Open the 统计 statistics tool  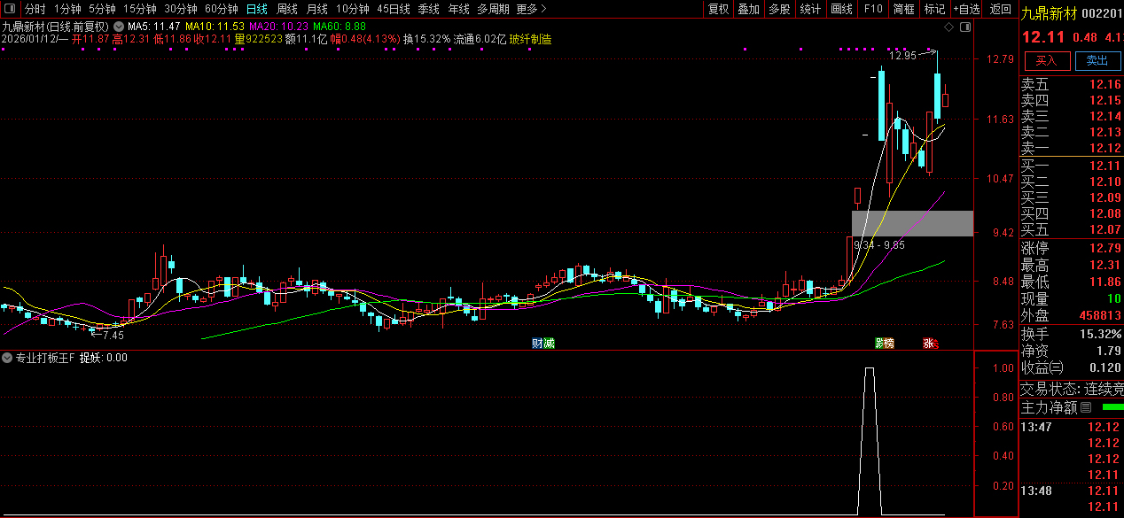pos(810,9)
